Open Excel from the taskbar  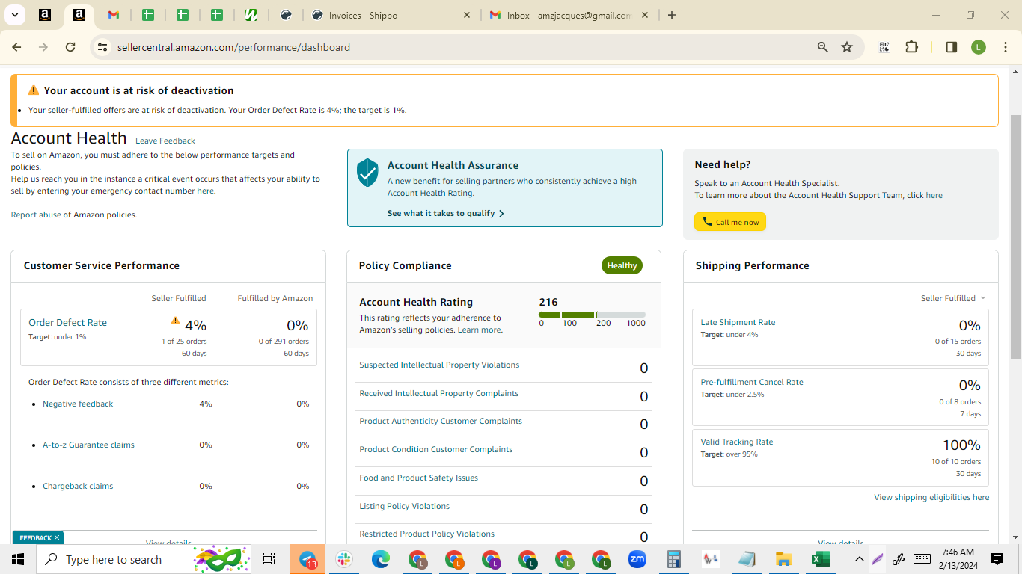click(820, 559)
